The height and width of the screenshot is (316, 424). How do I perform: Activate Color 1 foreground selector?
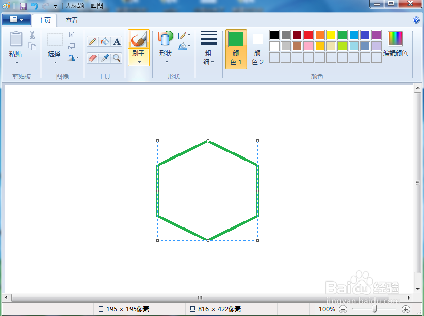click(x=236, y=49)
